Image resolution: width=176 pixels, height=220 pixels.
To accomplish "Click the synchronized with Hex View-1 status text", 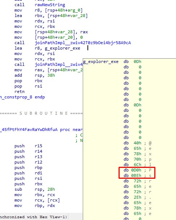I will (33, 217).
